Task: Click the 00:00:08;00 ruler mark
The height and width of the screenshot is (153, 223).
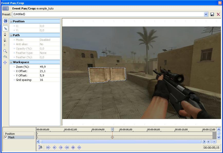Action: pyautogui.click(x=154, y=130)
